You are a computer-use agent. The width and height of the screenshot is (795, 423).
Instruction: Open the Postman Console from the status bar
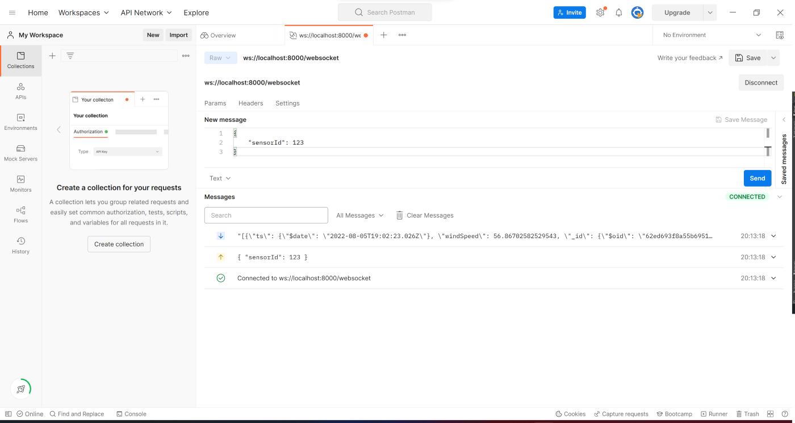pyautogui.click(x=132, y=414)
